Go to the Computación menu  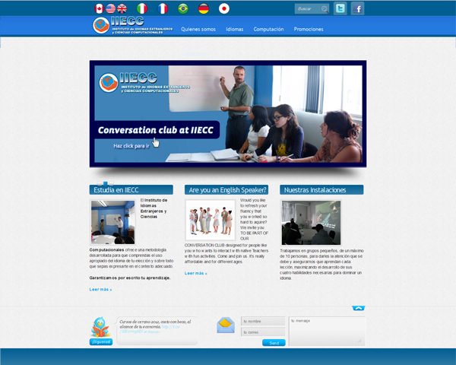(x=268, y=29)
